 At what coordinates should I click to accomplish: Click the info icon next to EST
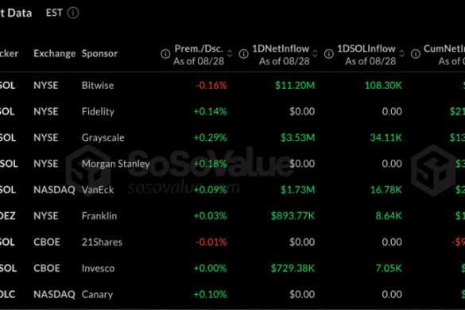73,13
